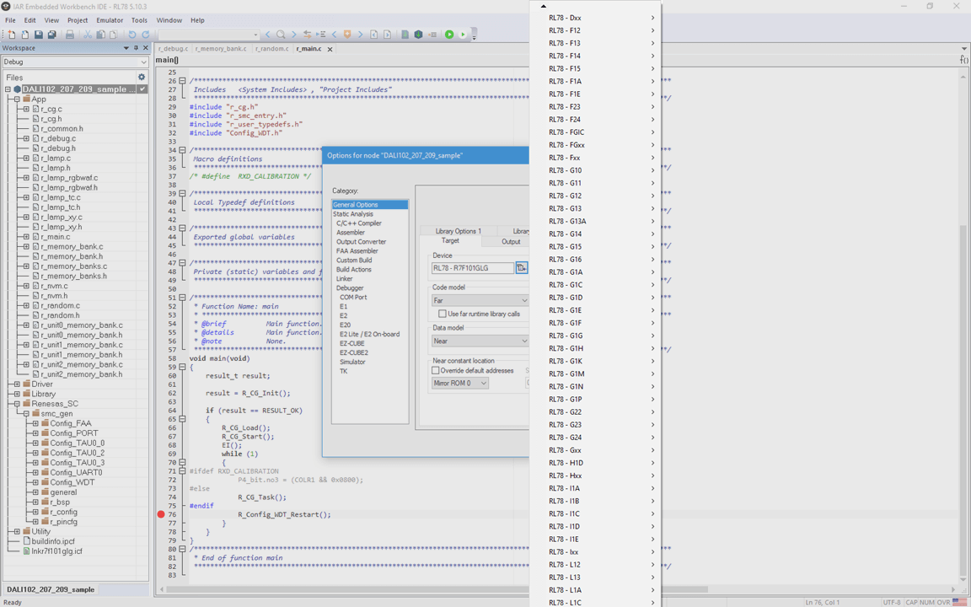Collapse code fold at line 59
Image resolution: width=971 pixels, height=607 pixels.
pyautogui.click(x=182, y=367)
